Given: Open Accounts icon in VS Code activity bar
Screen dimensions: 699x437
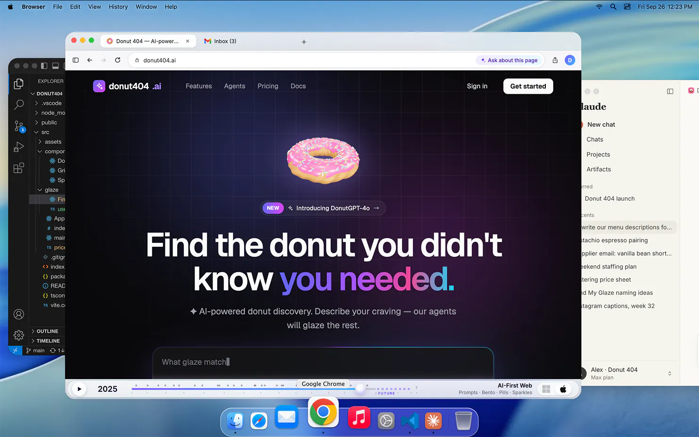Looking at the screenshot, I should (19, 314).
